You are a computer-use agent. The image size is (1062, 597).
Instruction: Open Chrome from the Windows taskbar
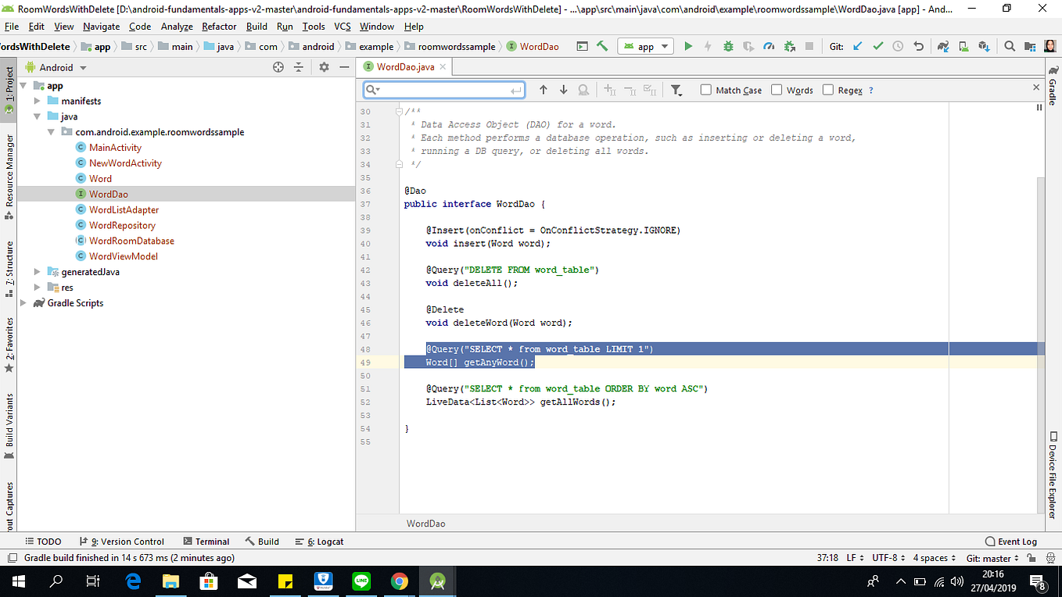[400, 581]
